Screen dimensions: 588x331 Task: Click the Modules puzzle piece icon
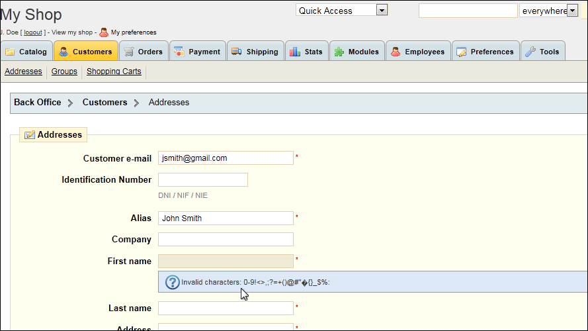pos(339,52)
